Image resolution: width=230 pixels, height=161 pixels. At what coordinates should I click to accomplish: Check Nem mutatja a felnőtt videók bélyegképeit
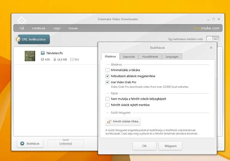click(x=107, y=99)
